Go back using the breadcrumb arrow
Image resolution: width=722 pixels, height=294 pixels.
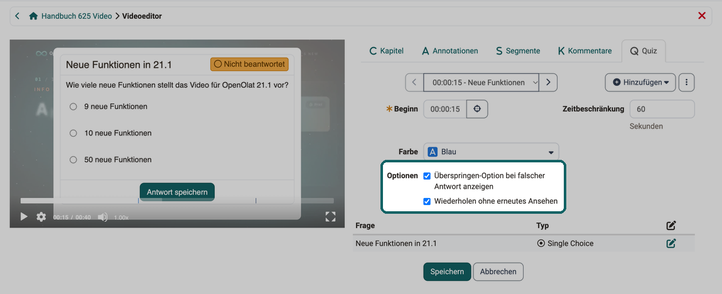pos(18,16)
